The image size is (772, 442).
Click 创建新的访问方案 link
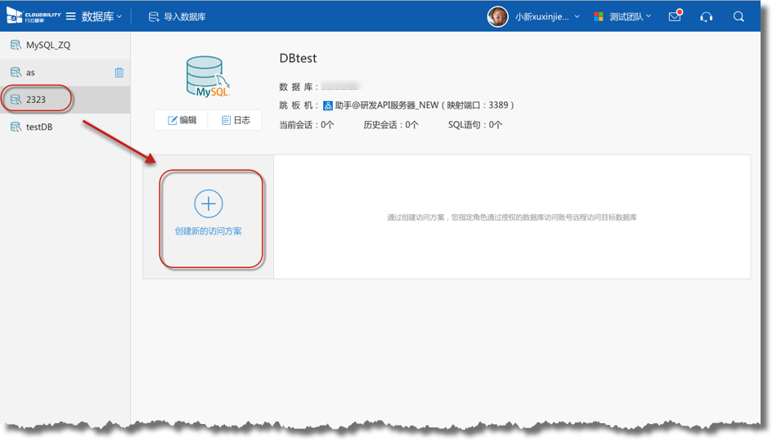point(209,231)
